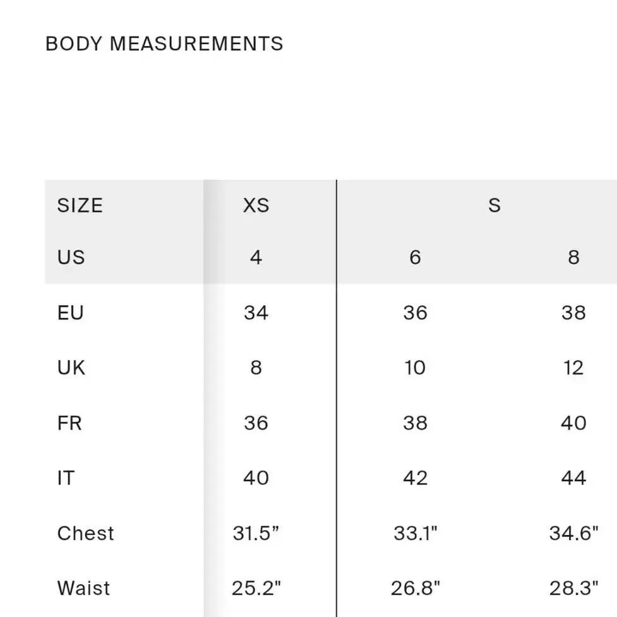Click the Body Measurements heading

coord(164,44)
